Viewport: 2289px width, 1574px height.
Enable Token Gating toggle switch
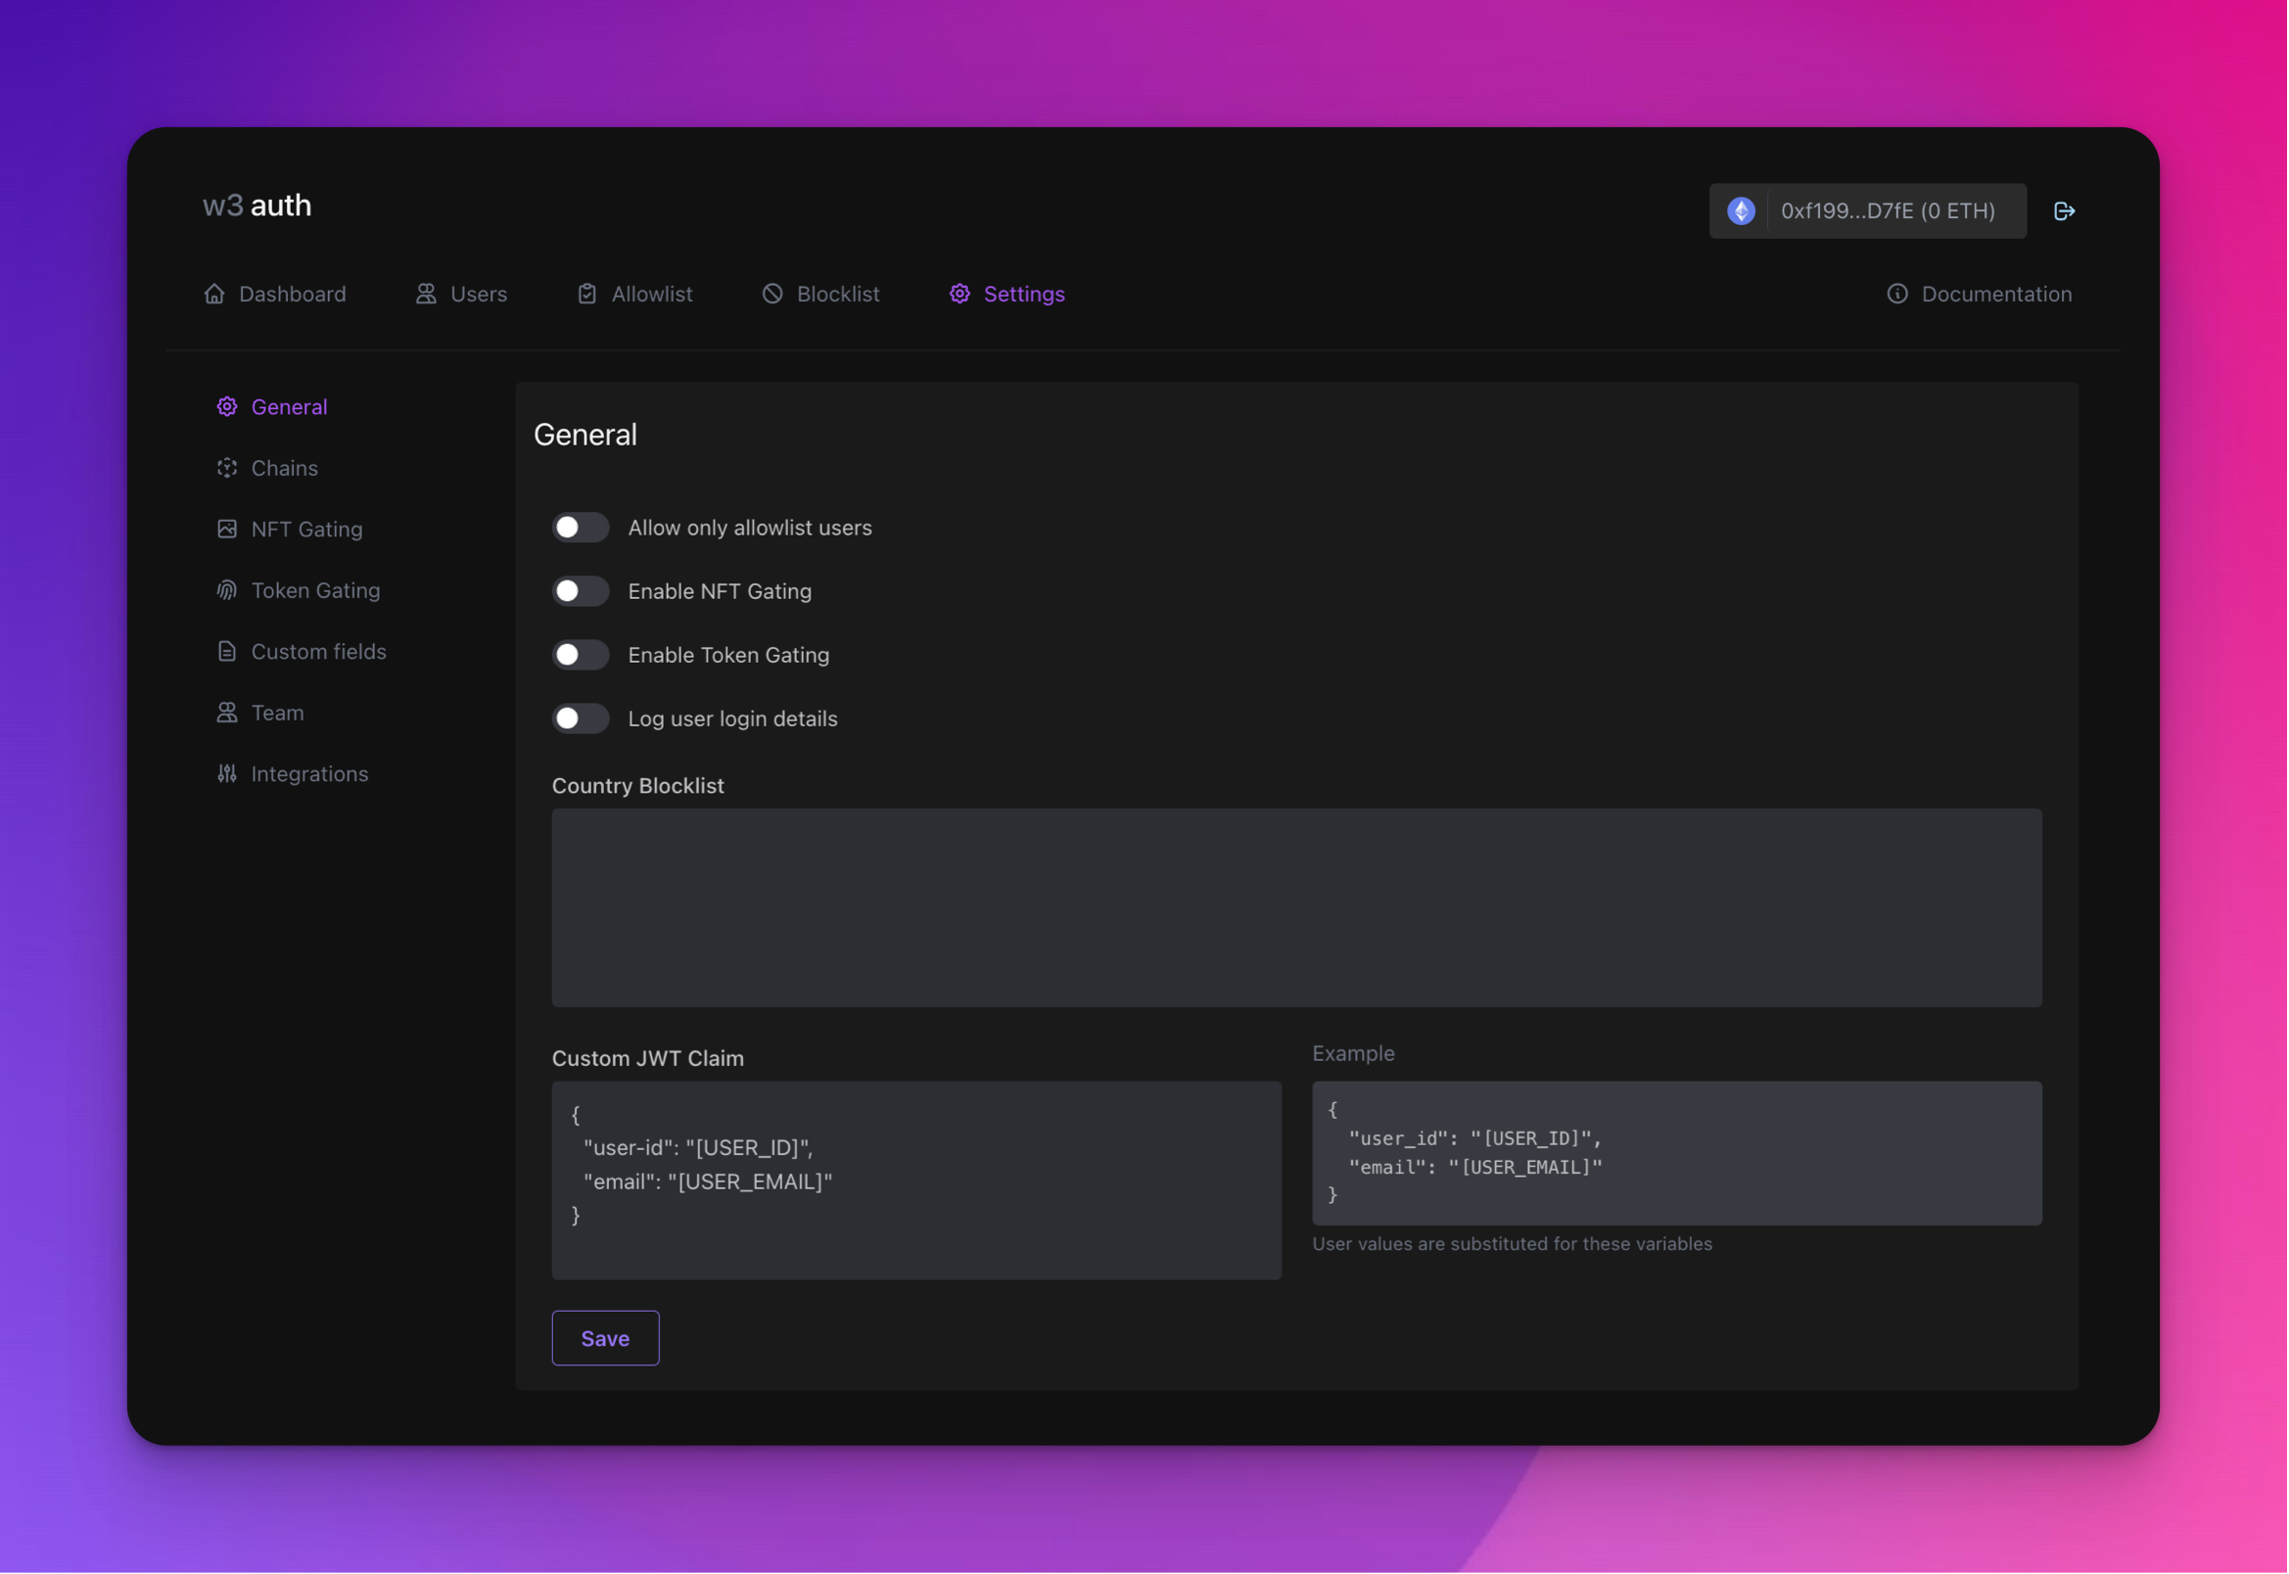pyautogui.click(x=580, y=655)
